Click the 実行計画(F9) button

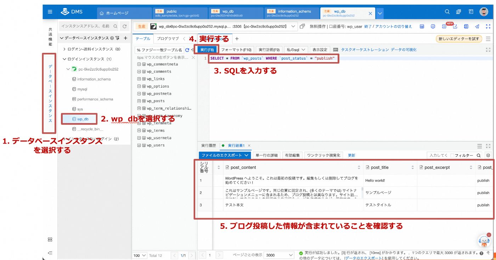point(269,50)
